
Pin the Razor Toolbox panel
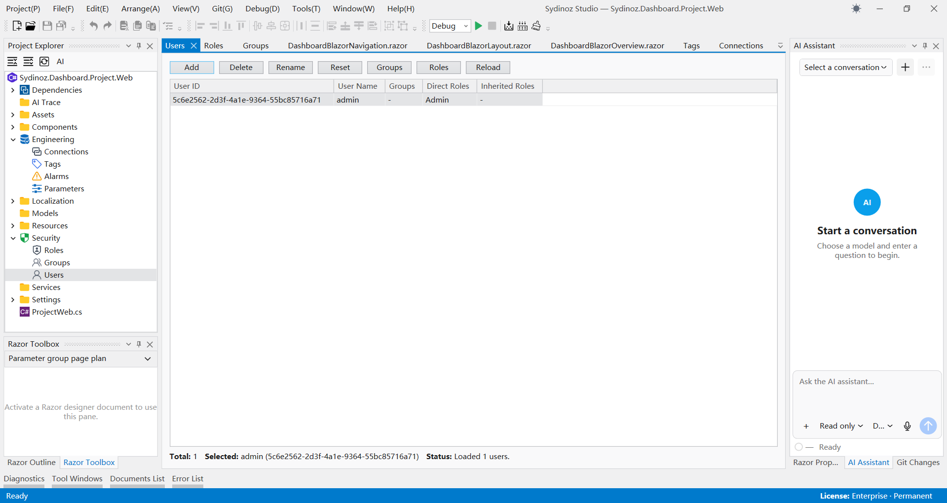[139, 344]
